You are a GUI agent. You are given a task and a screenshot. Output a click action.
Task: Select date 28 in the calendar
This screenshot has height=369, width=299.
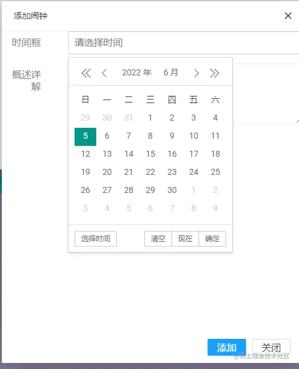coord(129,190)
